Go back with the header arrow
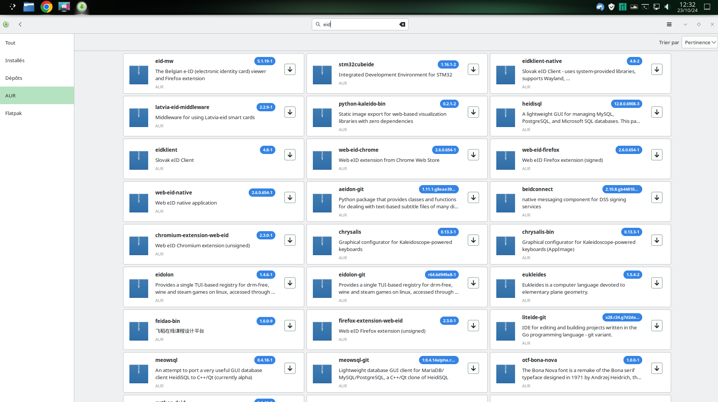The width and height of the screenshot is (718, 402). click(x=20, y=24)
